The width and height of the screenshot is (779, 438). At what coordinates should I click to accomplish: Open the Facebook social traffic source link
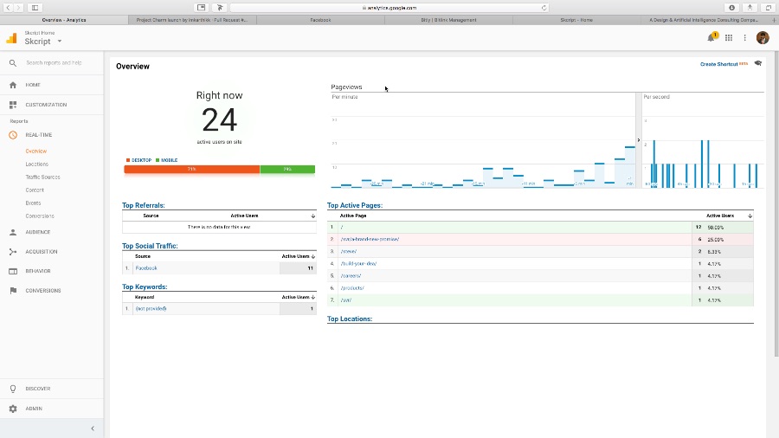coord(146,268)
